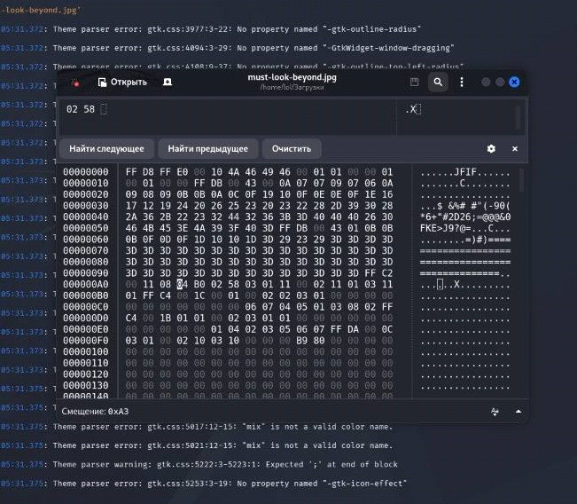This screenshot has width=577, height=504.
Task: Select byte DB in row 00000010
Action: pyautogui.click(x=216, y=183)
